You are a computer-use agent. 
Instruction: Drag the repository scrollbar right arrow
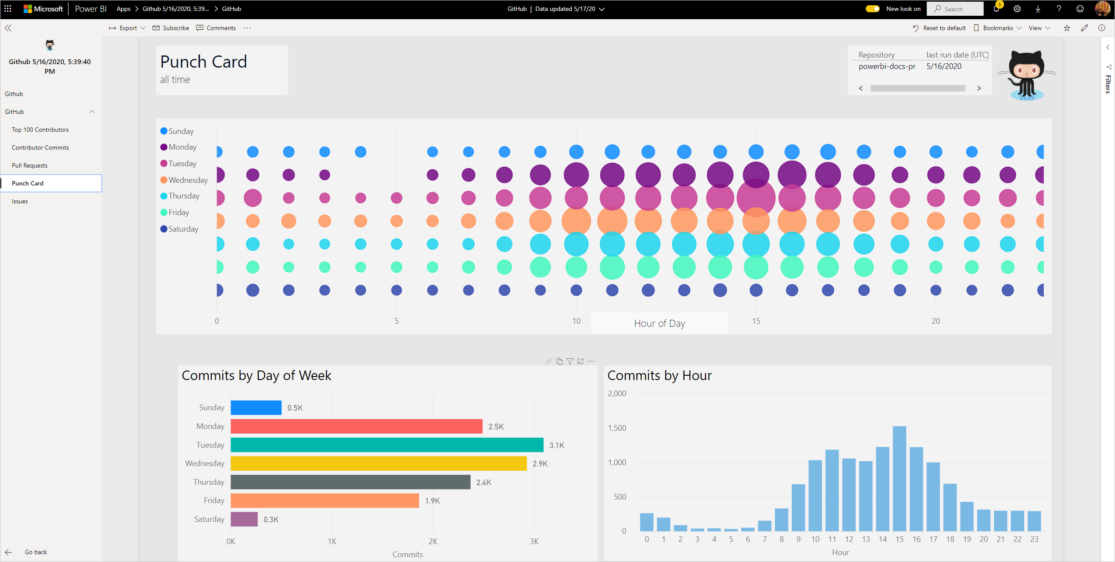click(x=979, y=87)
